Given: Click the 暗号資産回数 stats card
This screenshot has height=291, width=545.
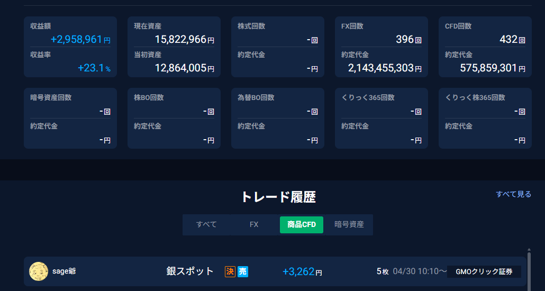Looking at the screenshot, I should (70, 119).
